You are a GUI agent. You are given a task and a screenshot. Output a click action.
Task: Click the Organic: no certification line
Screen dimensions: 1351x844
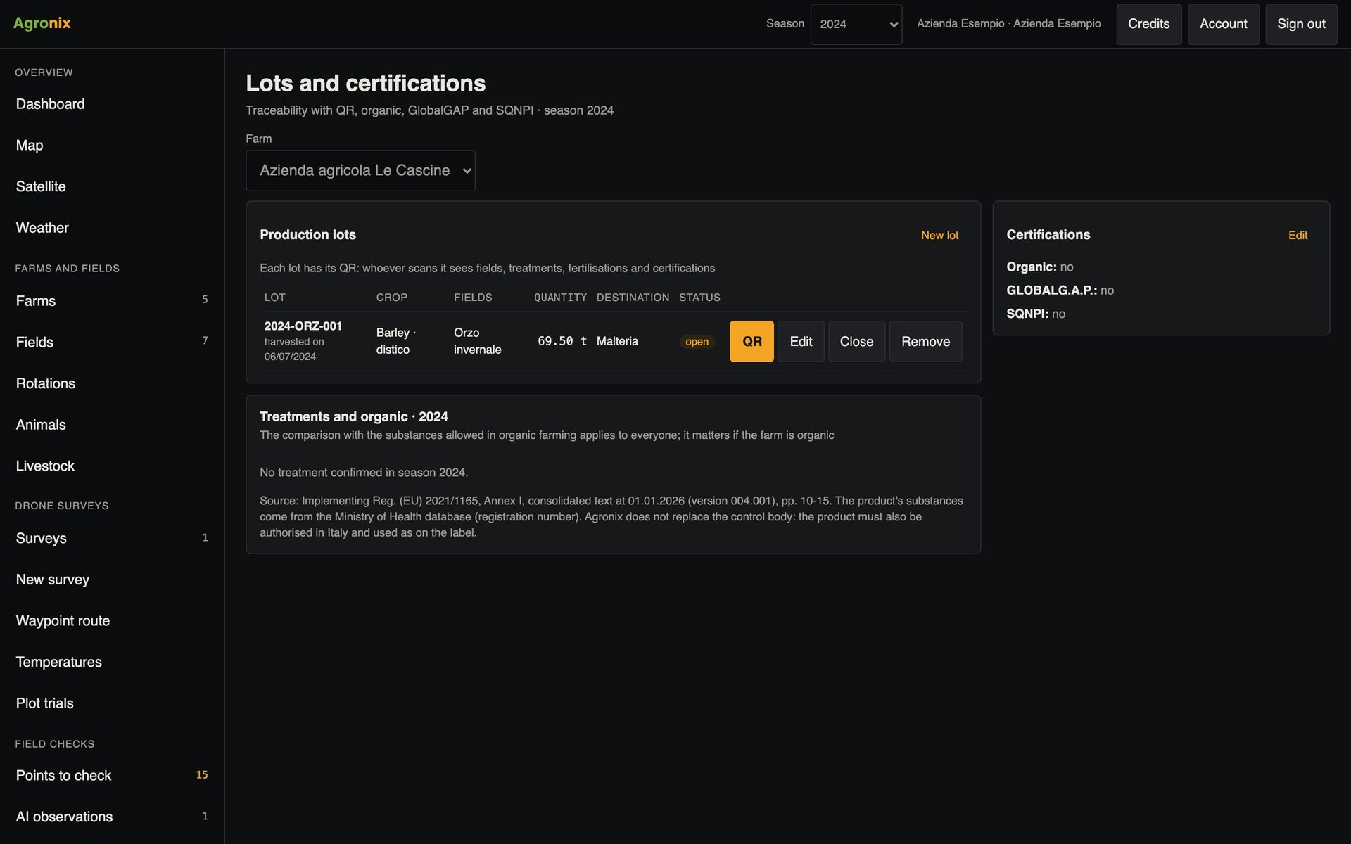click(1040, 267)
